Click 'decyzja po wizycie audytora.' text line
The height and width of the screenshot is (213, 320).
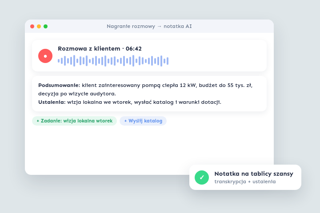click(x=77, y=94)
